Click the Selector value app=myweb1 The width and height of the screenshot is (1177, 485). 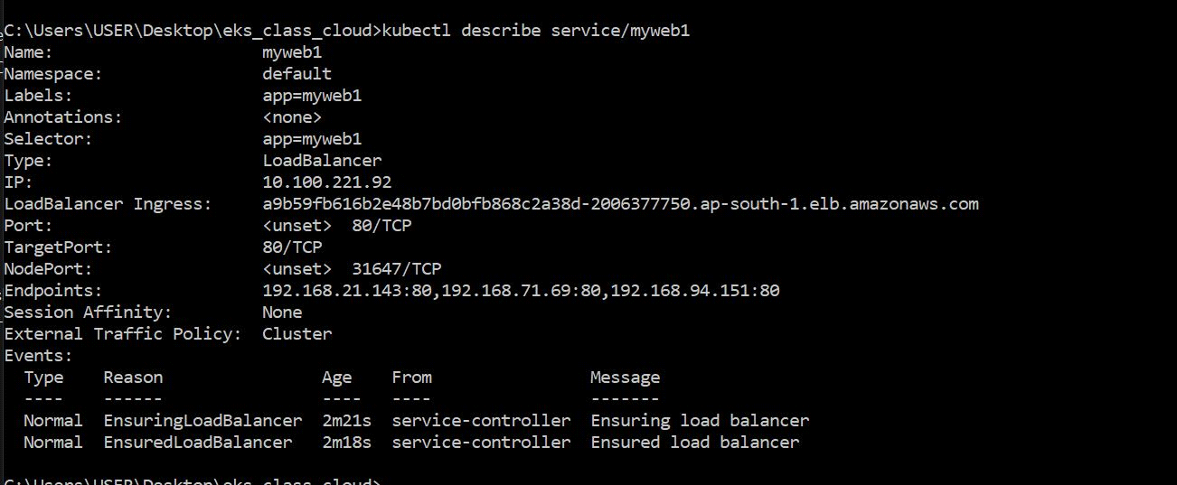pos(312,139)
